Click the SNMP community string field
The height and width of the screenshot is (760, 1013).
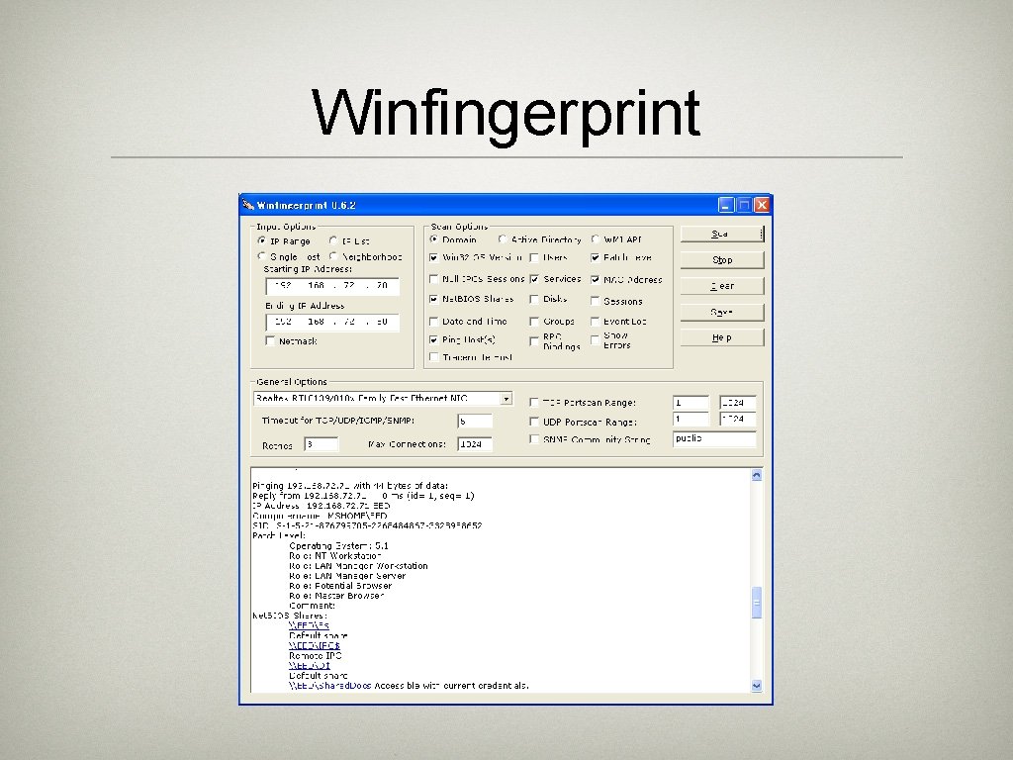[x=714, y=438]
